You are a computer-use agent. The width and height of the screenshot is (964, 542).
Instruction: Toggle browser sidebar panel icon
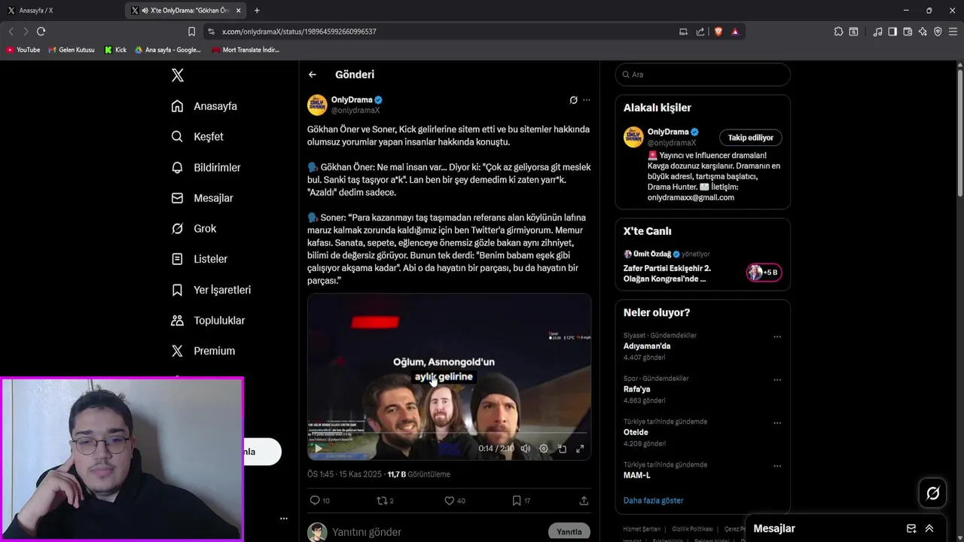tap(892, 32)
